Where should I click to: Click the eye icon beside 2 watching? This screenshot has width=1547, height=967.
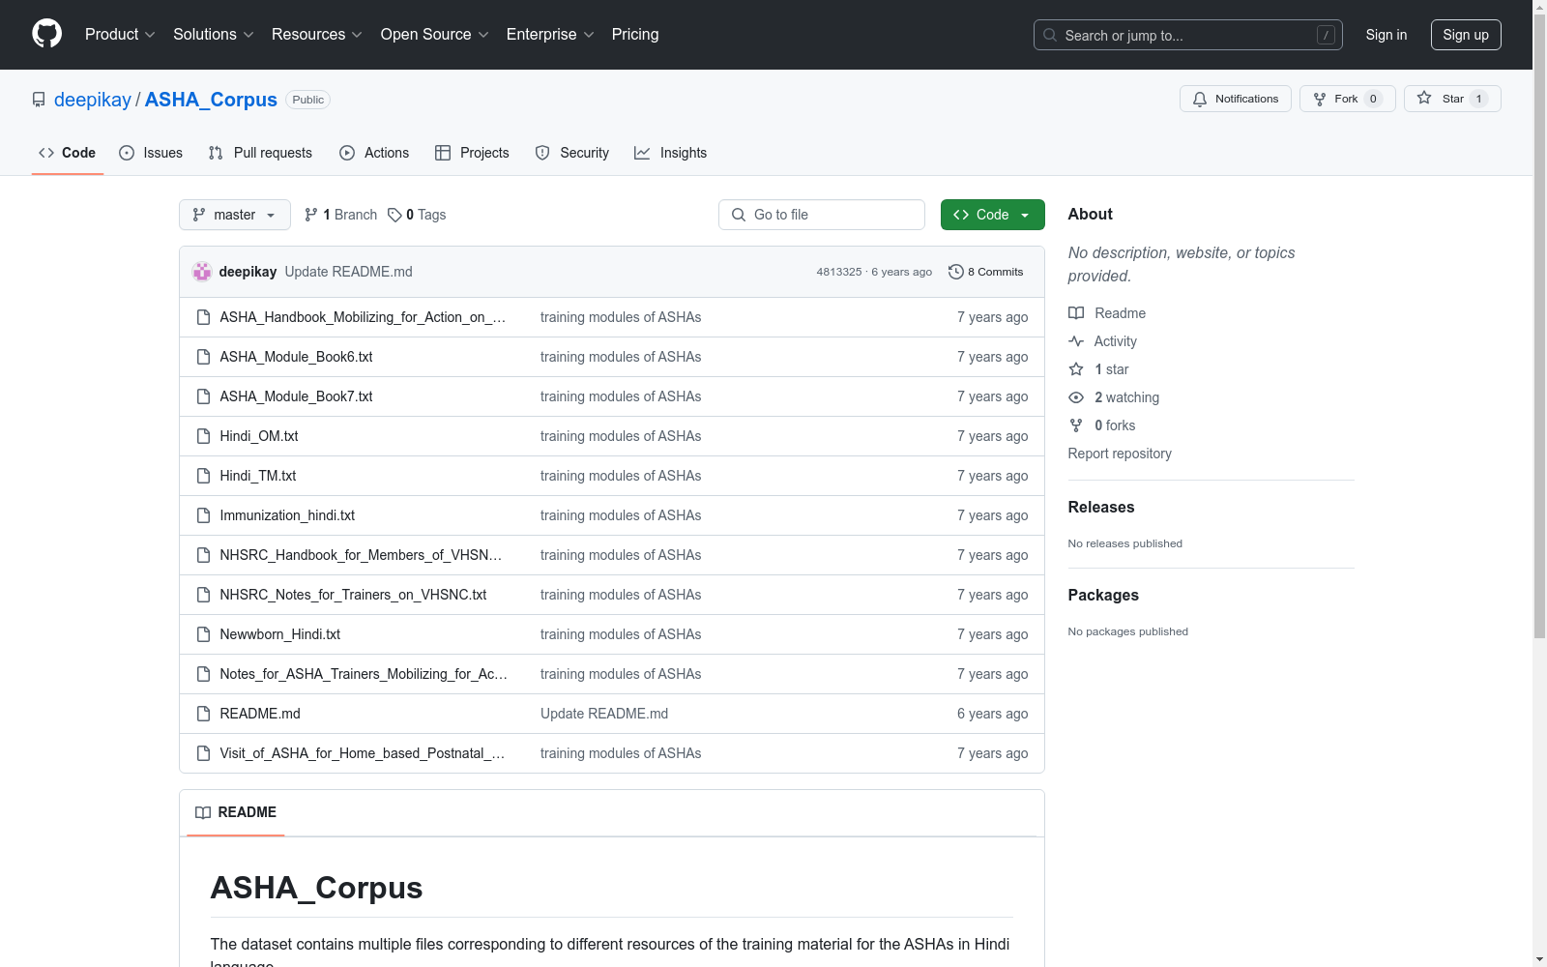[1076, 397]
